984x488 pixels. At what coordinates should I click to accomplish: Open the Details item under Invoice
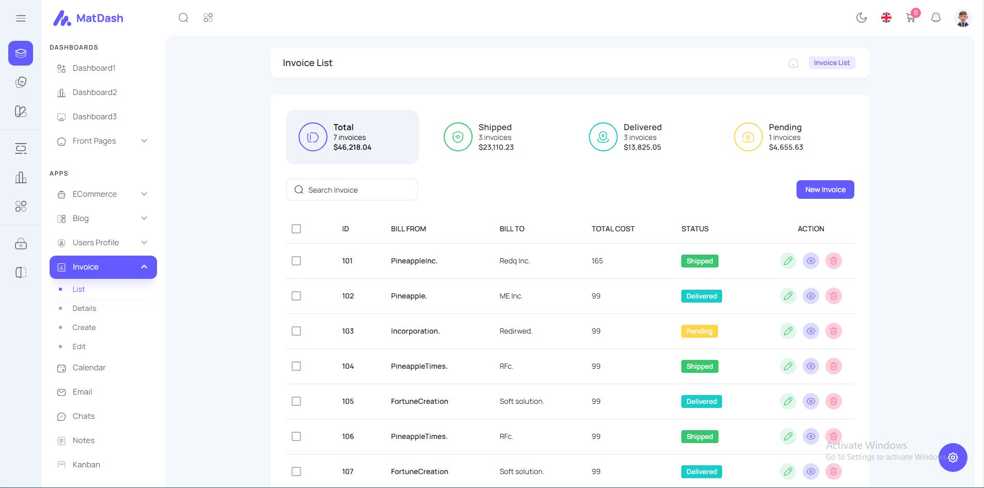84,308
